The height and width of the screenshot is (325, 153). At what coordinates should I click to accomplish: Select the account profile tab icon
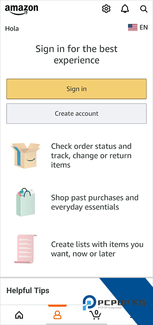[57, 315]
